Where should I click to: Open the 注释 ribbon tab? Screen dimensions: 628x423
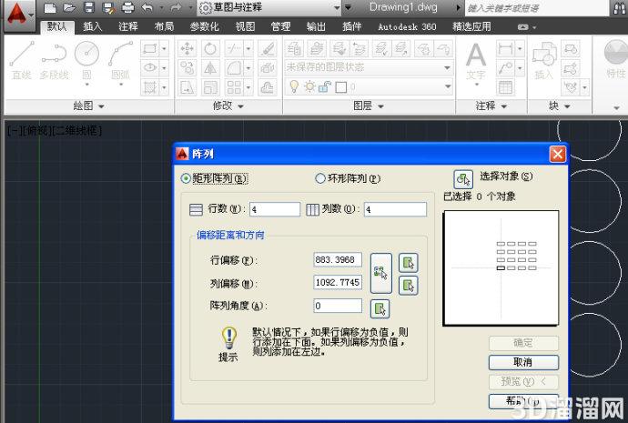[128, 26]
